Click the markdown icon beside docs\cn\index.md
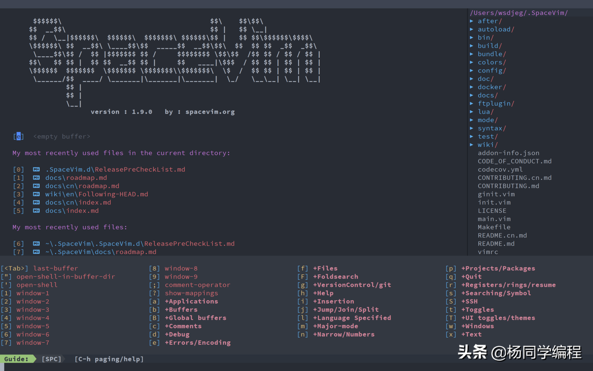Screen dimensions: 593x371 point(36,202)
